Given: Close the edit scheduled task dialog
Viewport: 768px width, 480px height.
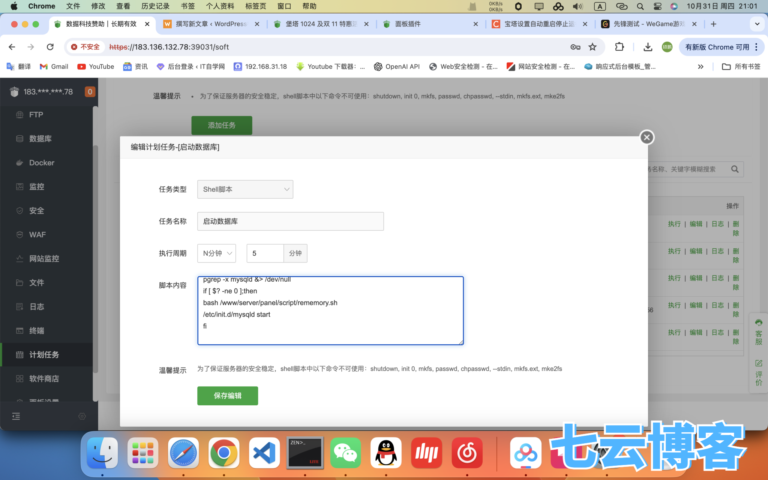Looking at the screenshot, I should pos(646,138).
